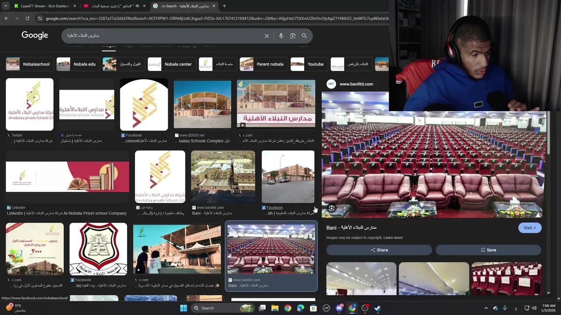Open www.baniltd.com source in preview panel
This screenshot has width=561, height=315.
[x=356, y=84]
